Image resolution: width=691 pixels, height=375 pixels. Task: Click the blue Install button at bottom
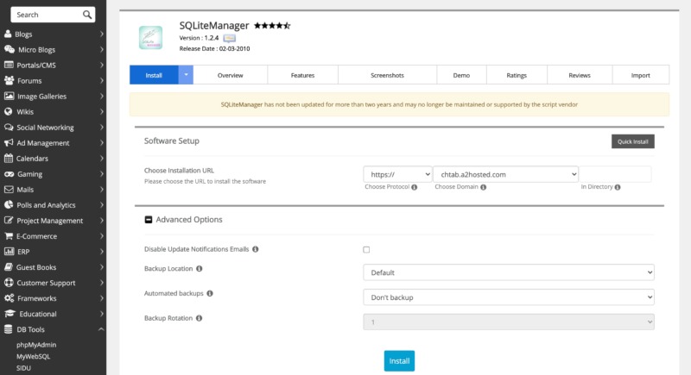pyautogui.click(x=399, y=360)
